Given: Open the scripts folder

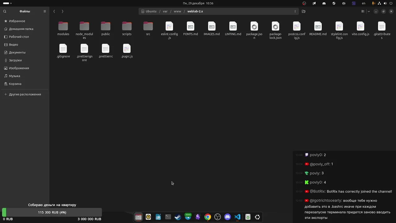Looking at the screenshot, I should (127, 29).
